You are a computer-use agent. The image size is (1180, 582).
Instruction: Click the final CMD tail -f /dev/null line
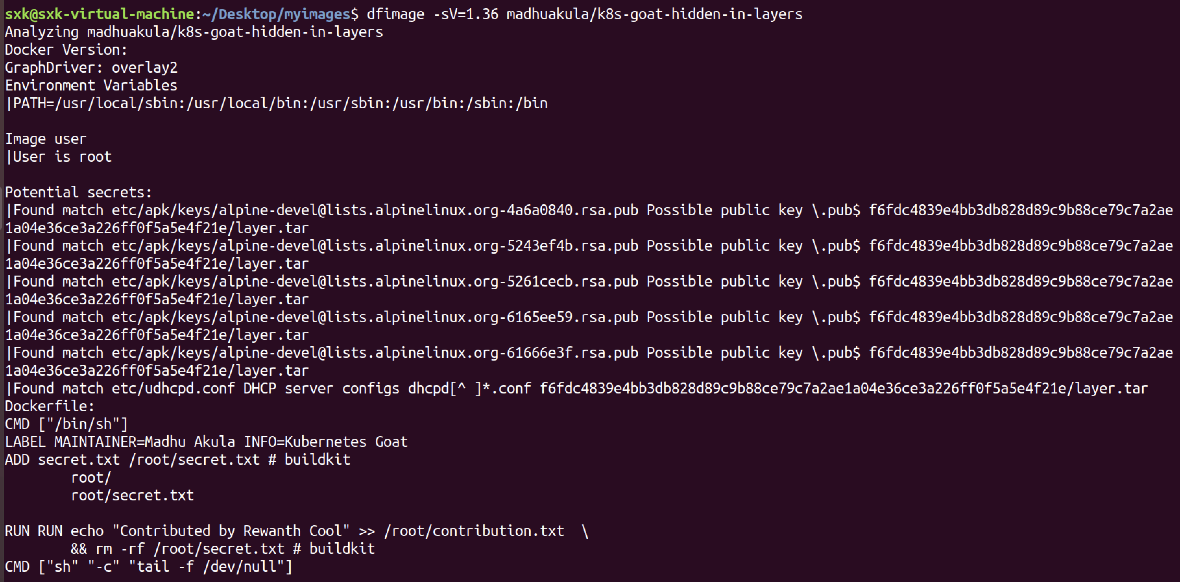click(x=148, y=567)
